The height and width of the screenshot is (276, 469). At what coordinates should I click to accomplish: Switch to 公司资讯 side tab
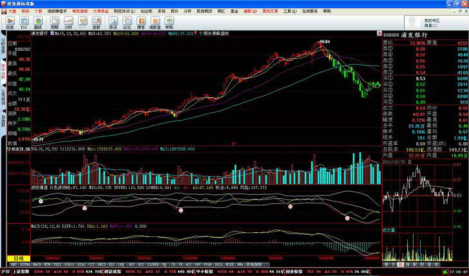pyautogui.click(x=3, y=97)
